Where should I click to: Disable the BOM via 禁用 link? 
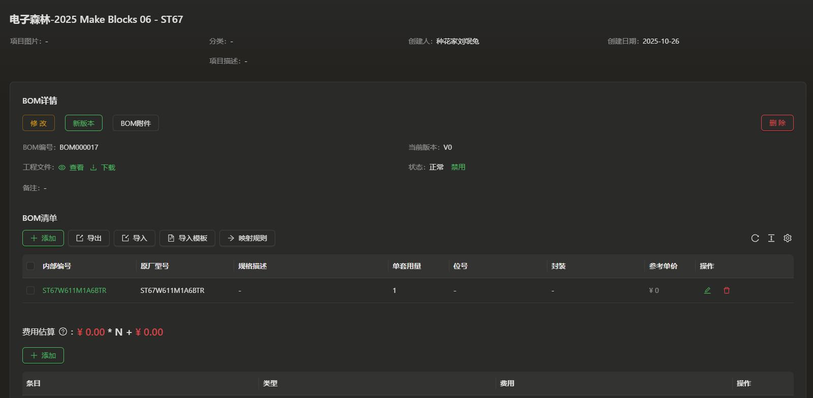tap(458, 167)
